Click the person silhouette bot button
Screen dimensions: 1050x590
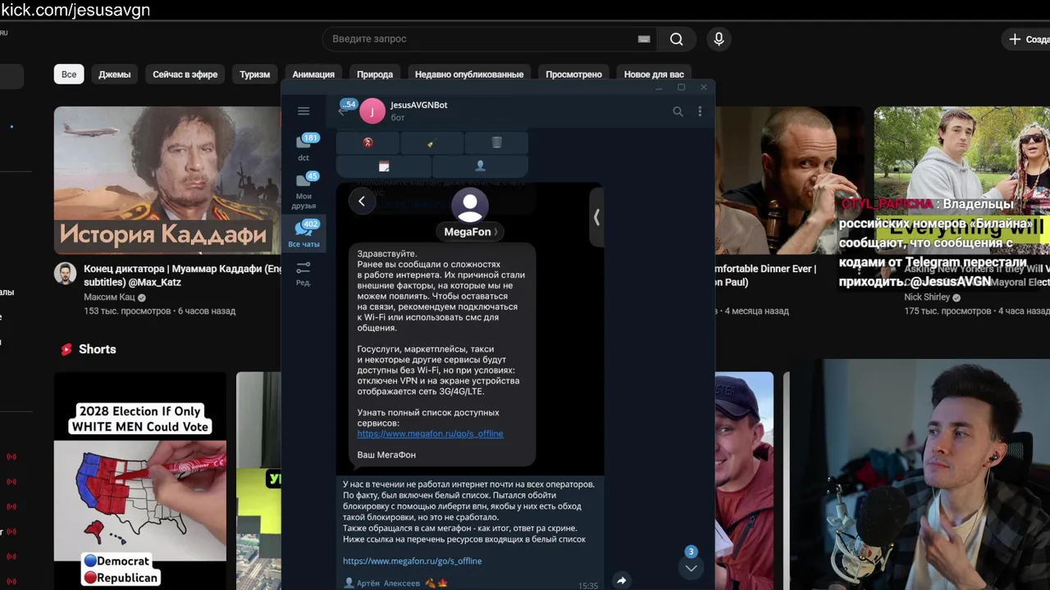[480, 166]
